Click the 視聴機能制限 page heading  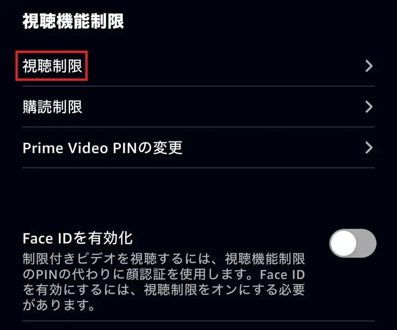tap(73, 21)
